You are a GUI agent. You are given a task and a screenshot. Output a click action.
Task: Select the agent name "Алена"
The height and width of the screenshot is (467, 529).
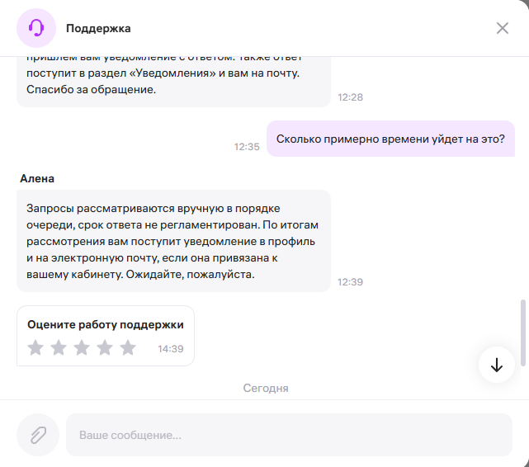(37, 177)
